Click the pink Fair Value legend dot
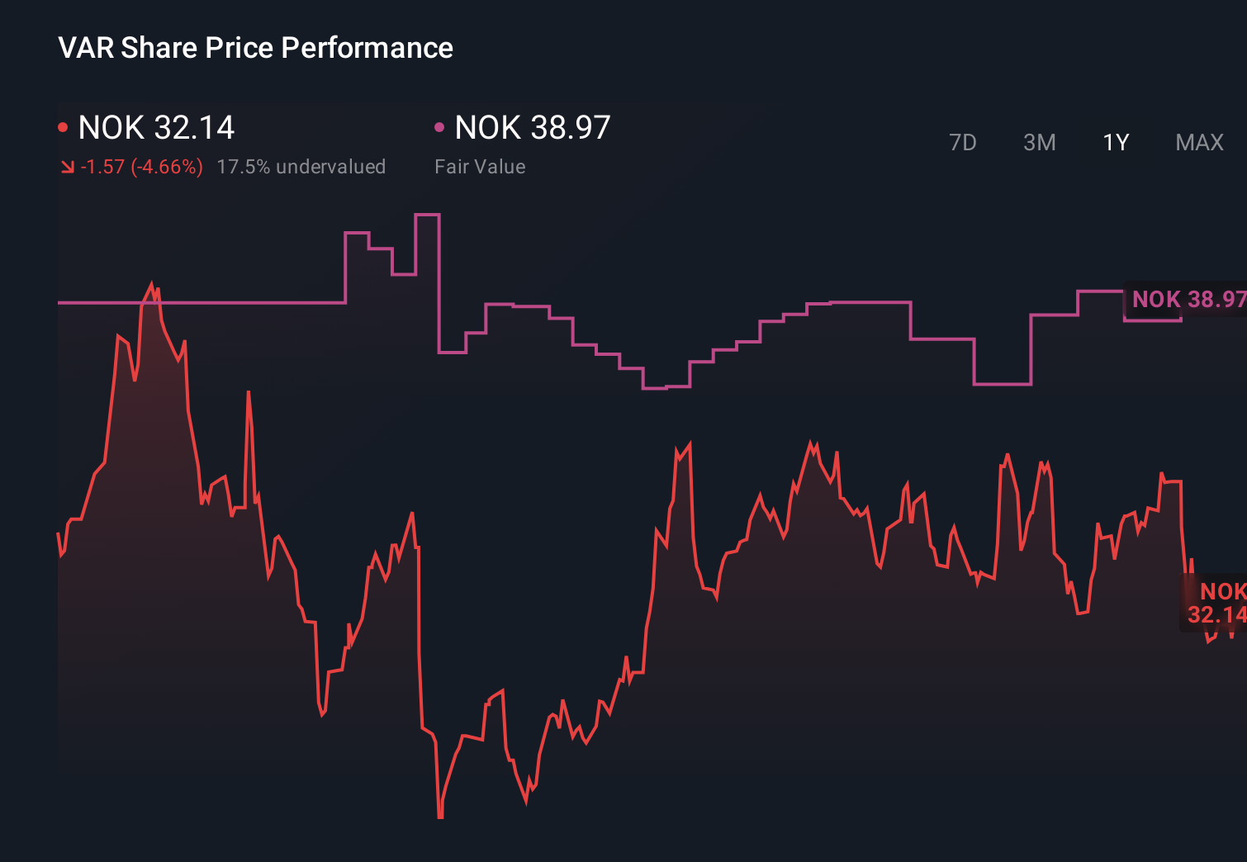 (439, 126)
